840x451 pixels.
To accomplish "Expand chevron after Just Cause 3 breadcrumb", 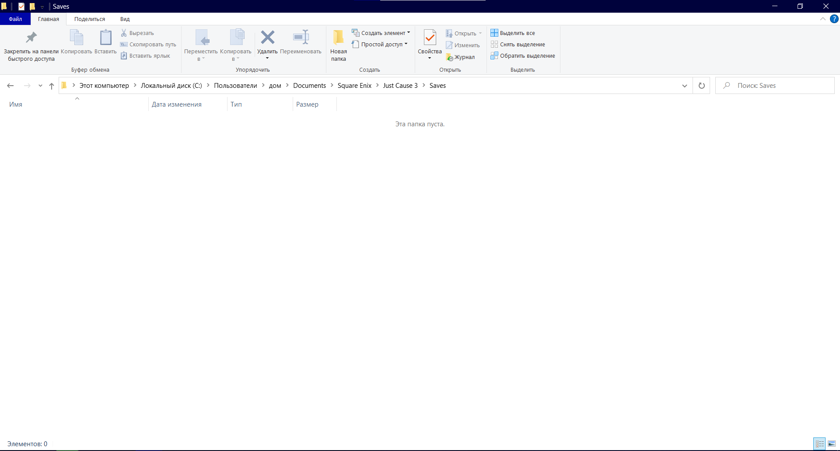I will (x=423, y=85).
